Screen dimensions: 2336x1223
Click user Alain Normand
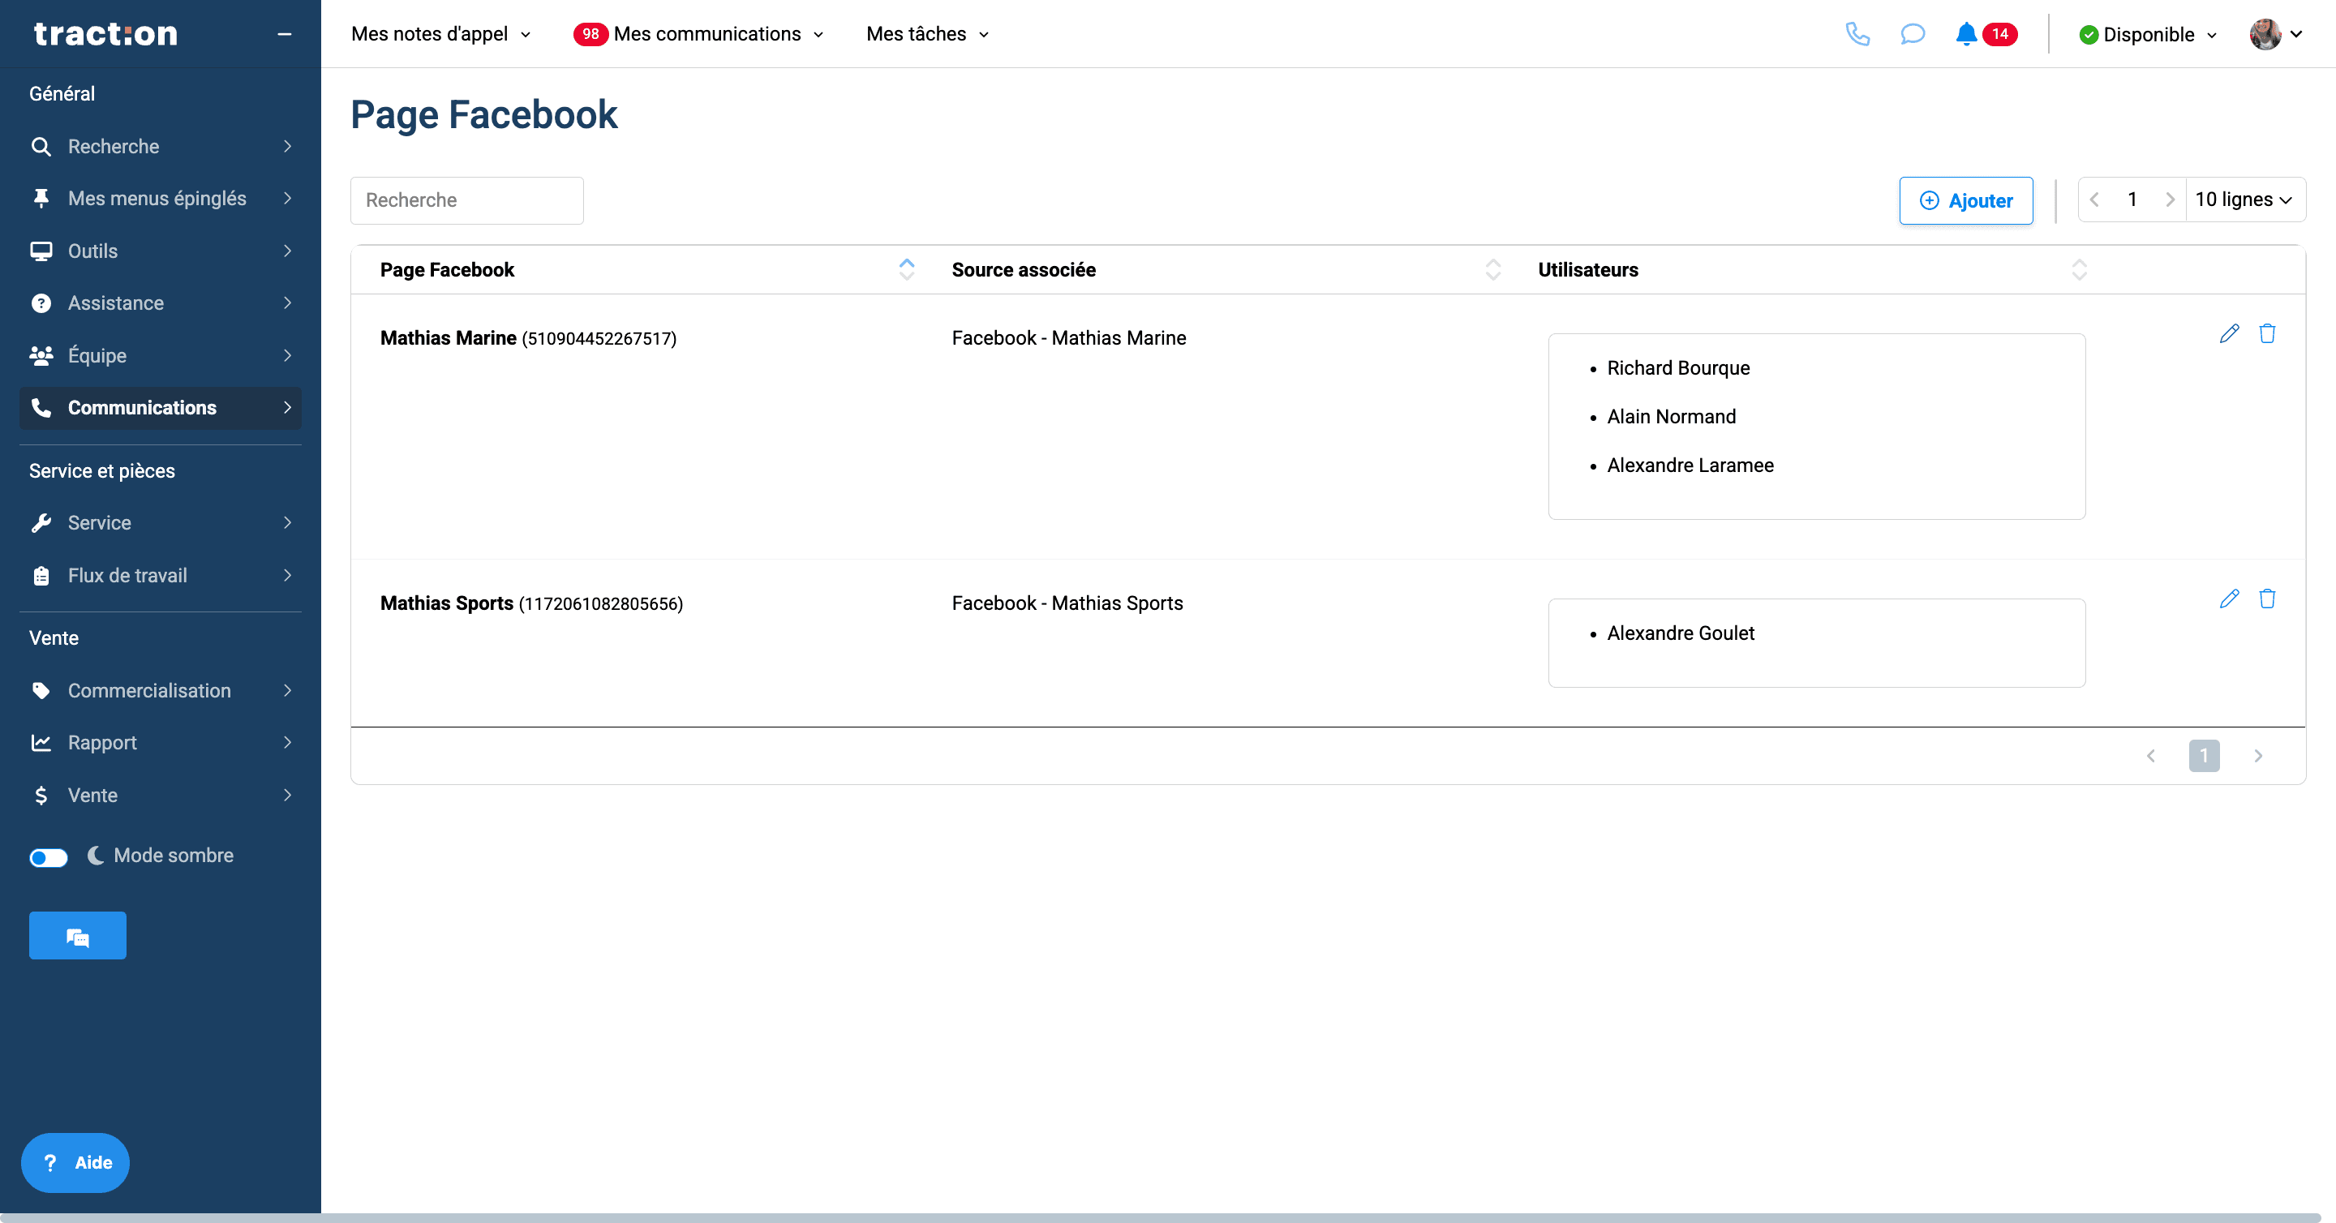[1671, 417]
